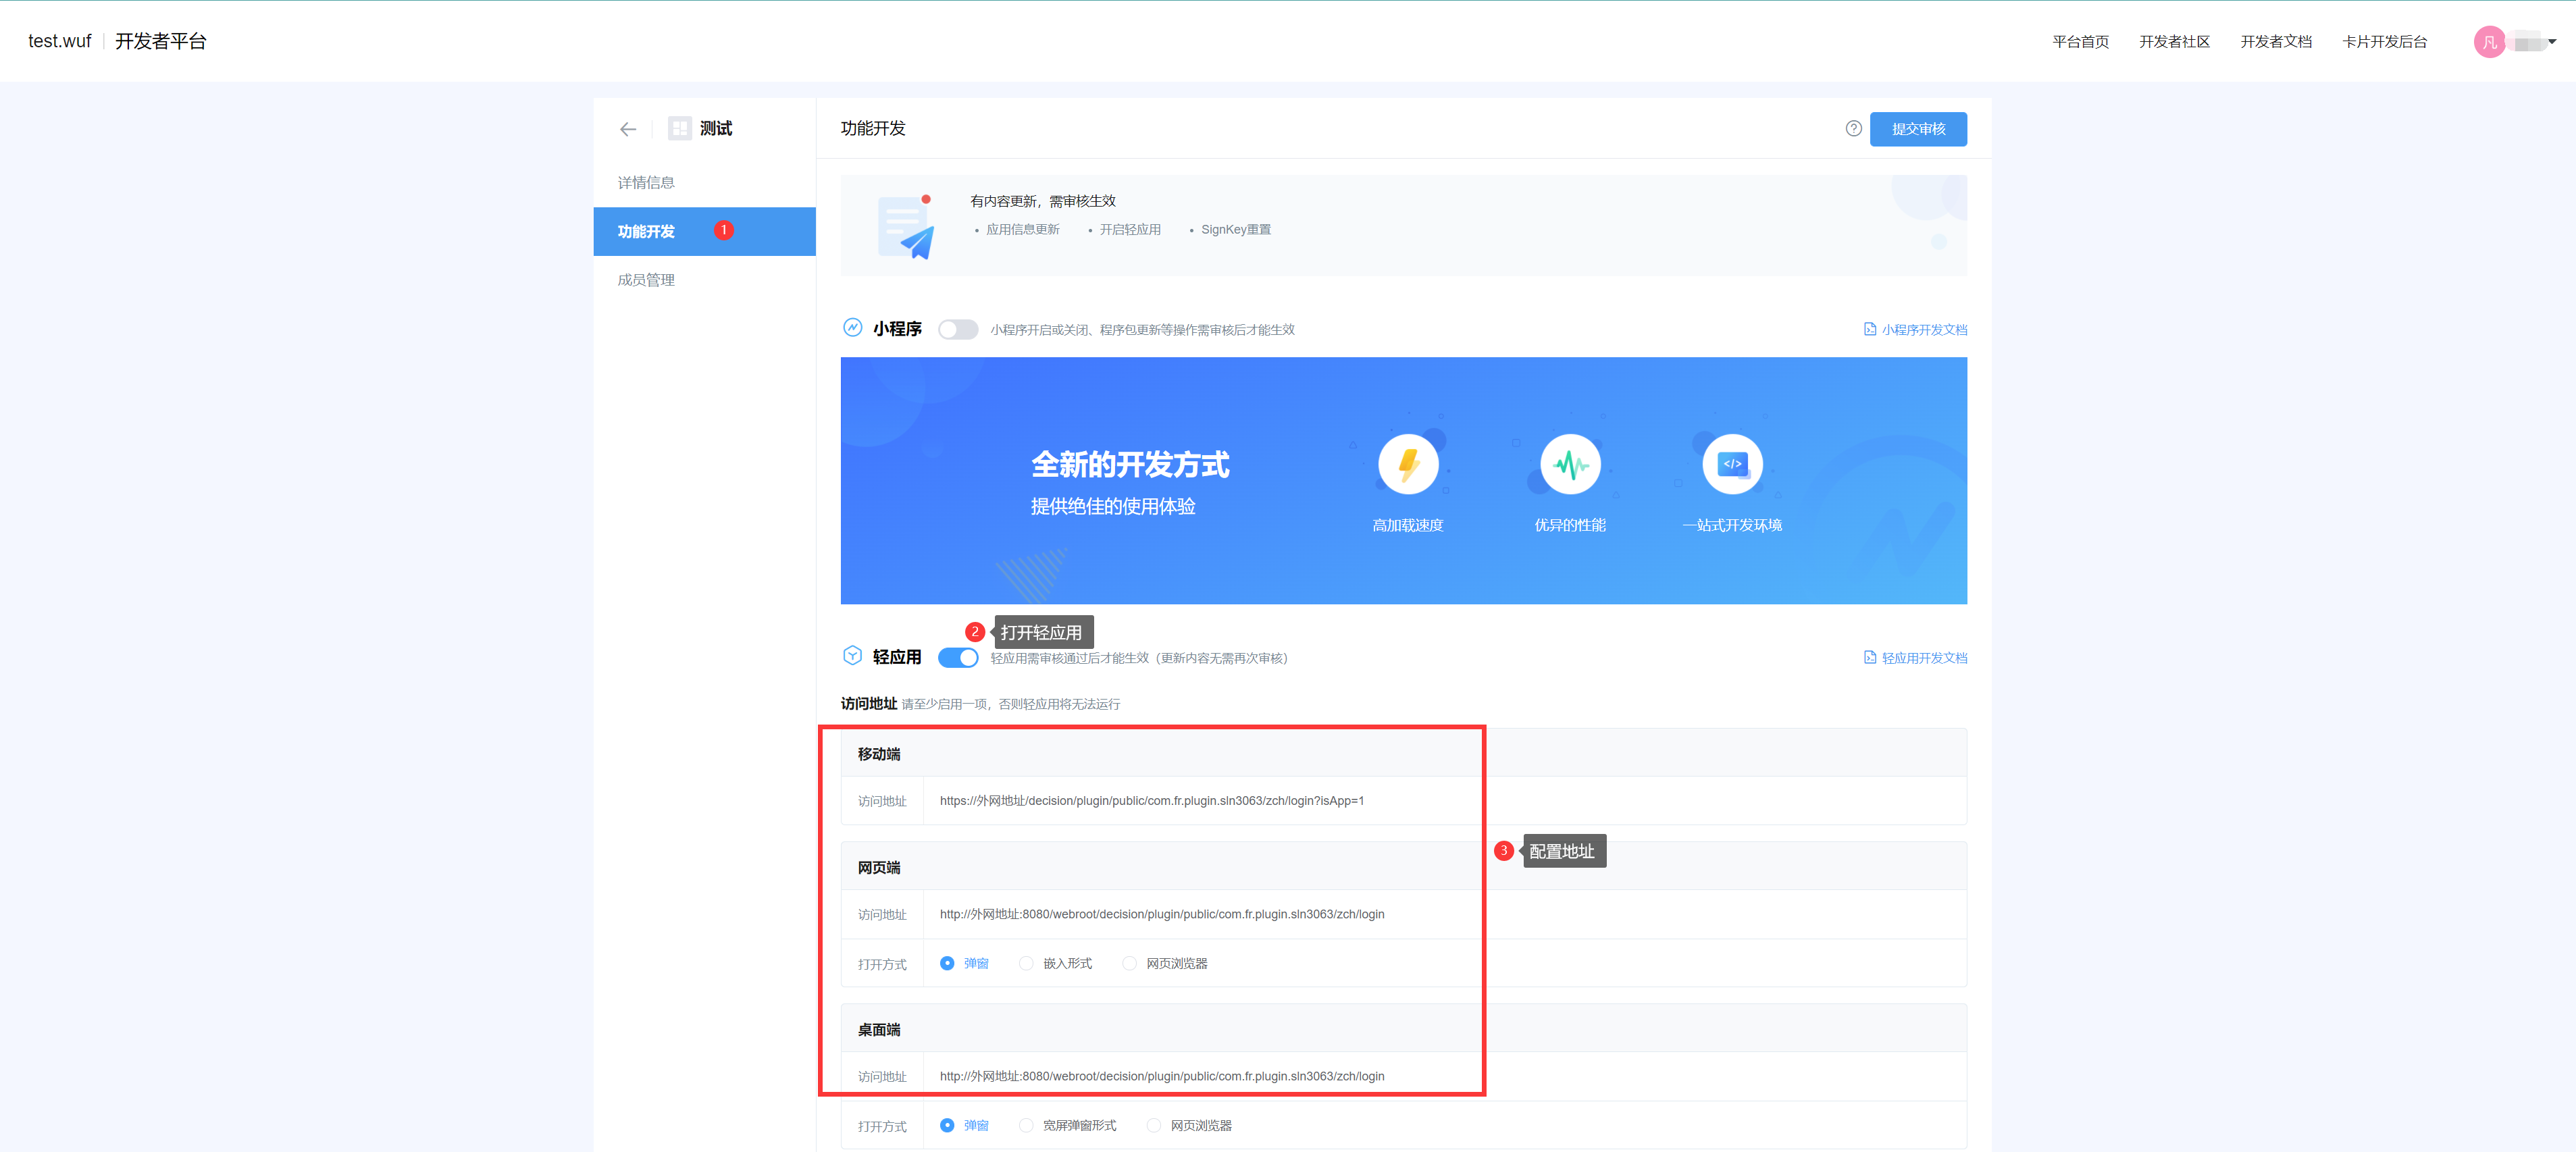Click the pink user avatar icon

tap(2489, 42)
